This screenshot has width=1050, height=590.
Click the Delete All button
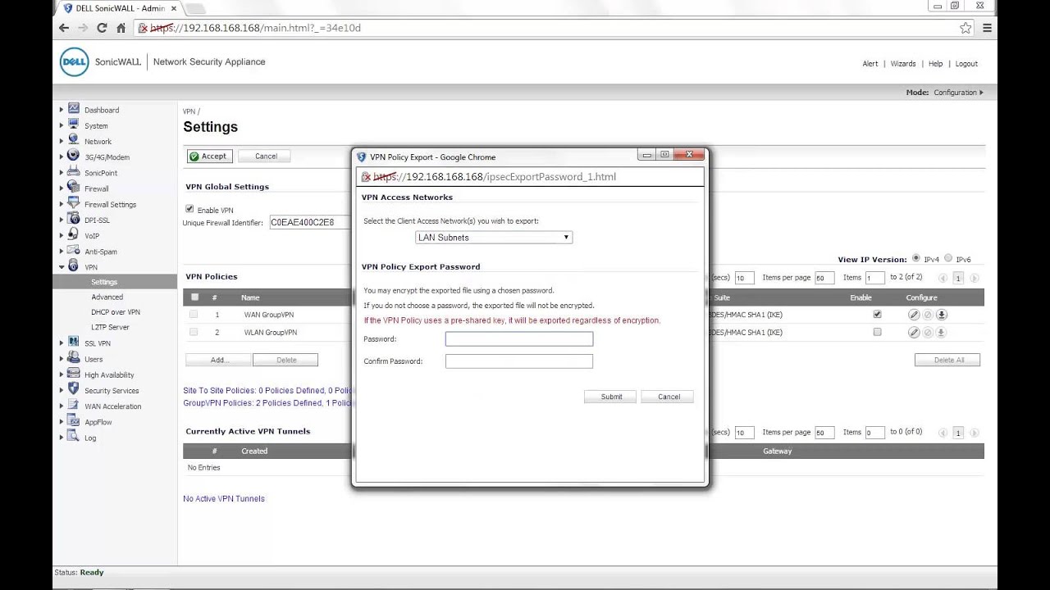(947, 360)
